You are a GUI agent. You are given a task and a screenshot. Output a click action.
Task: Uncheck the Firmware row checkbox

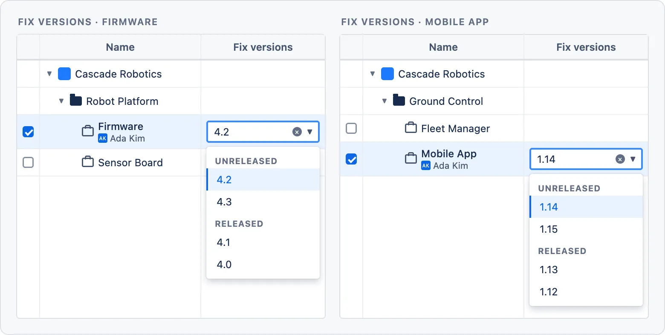tap(28, 132)
